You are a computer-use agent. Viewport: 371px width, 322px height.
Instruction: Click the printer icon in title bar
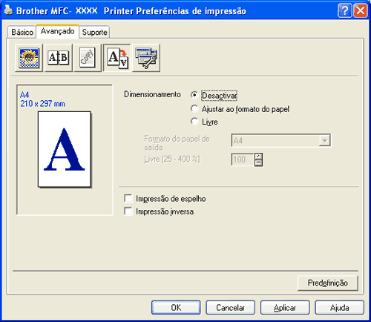pos(8,10)
